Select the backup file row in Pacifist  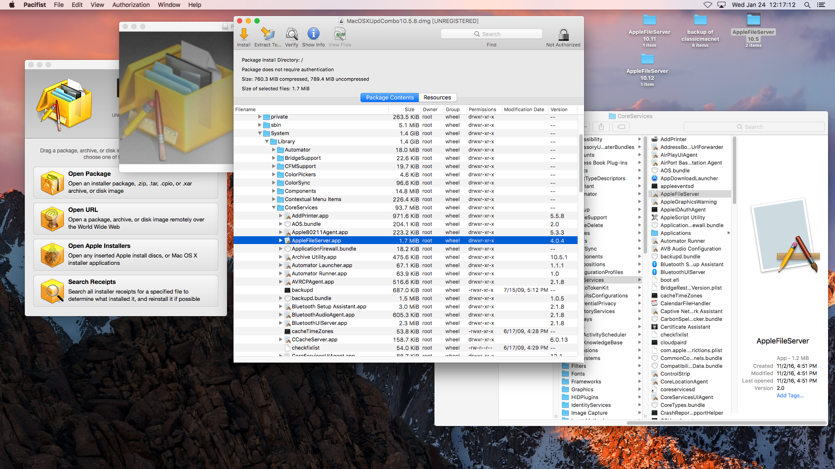point(405,290)
